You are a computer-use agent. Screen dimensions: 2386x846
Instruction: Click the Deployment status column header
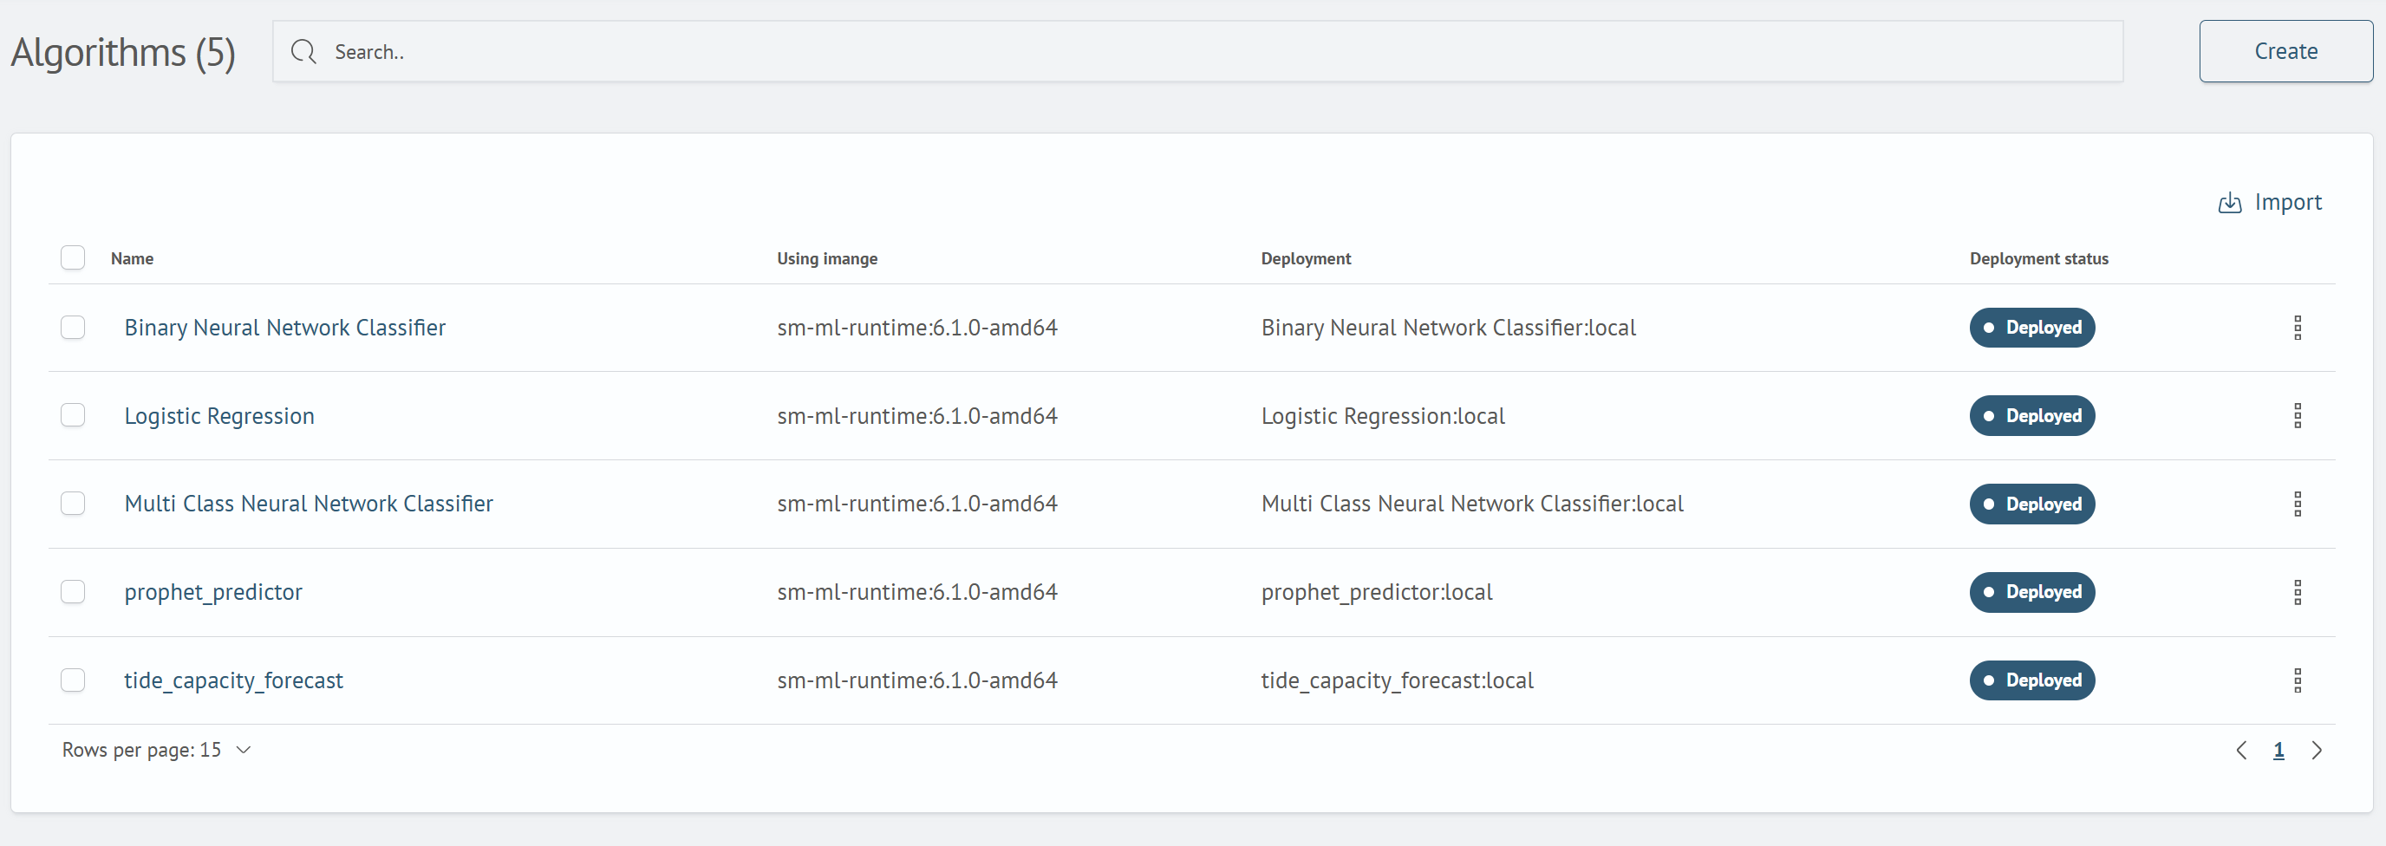[x=2038, y=258]
